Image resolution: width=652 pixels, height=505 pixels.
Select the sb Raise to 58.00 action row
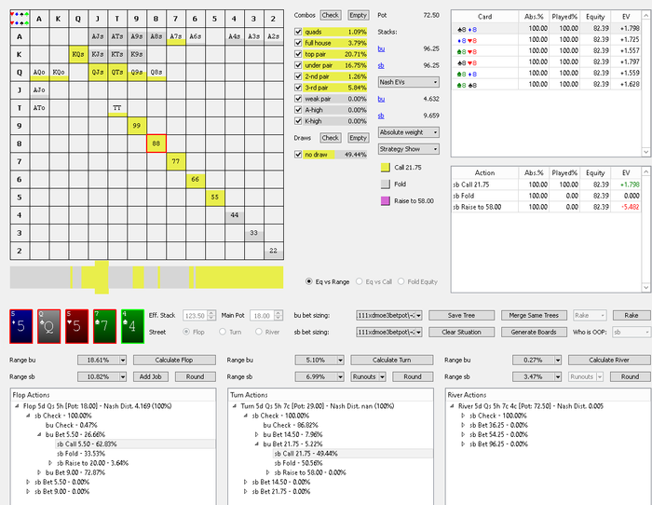point(546,207)
